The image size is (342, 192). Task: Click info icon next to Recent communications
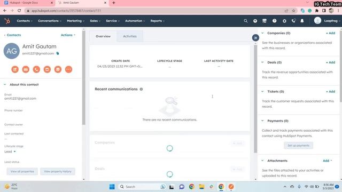point(141,89)
